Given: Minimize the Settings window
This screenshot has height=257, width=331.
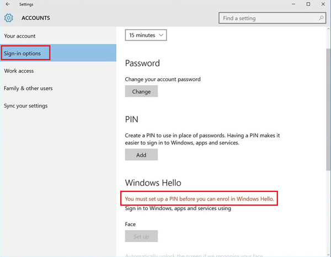Looking at the screenshot, I should tap(293, 4).
